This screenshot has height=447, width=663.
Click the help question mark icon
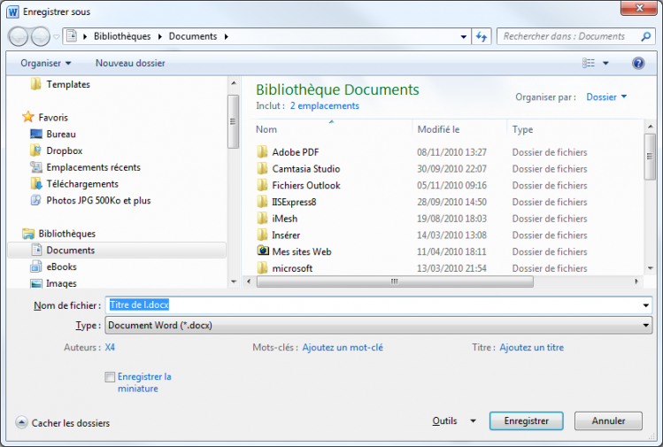(x=638, y=63)
